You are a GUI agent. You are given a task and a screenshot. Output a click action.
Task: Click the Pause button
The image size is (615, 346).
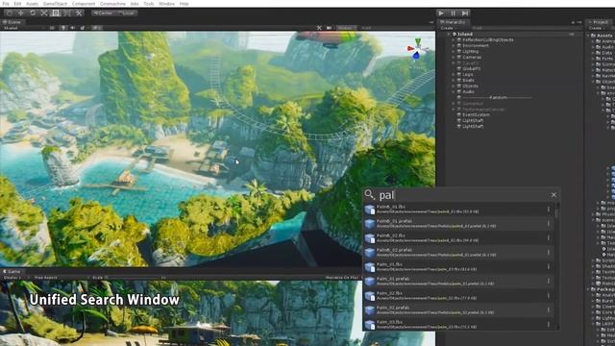coord(453,13)
